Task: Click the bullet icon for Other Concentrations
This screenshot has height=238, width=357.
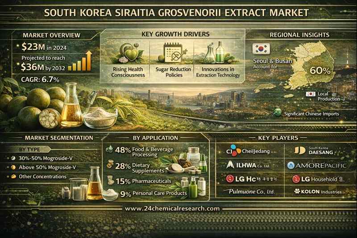Action: coord(14,176)
